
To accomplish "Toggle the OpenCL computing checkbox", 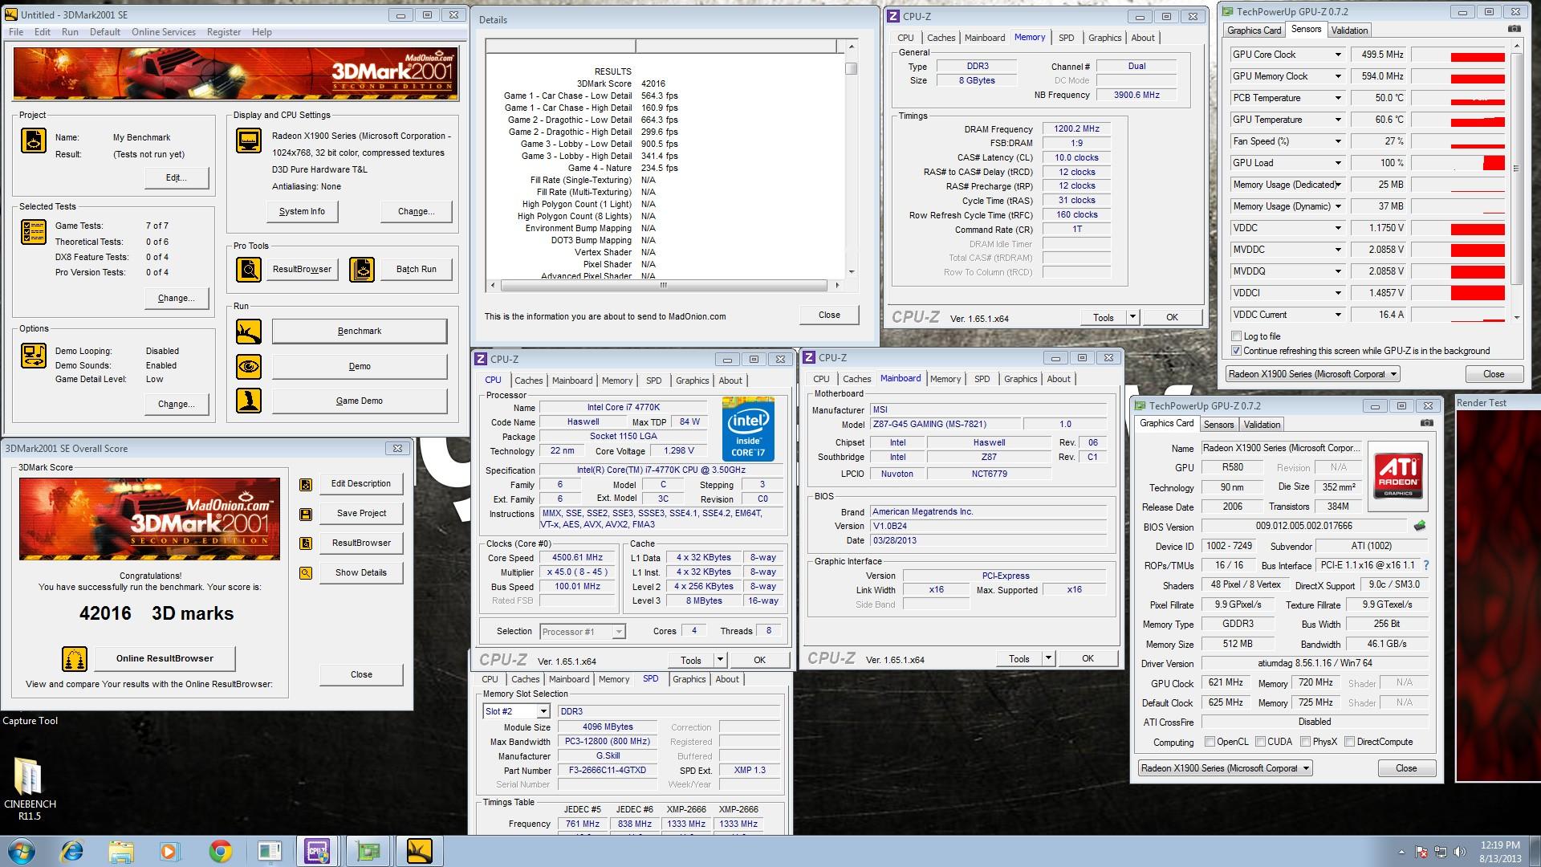I will tap(1209, 742).
